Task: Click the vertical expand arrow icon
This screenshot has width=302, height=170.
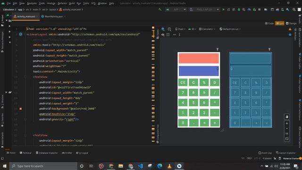Action: click(x=179, y=34)
